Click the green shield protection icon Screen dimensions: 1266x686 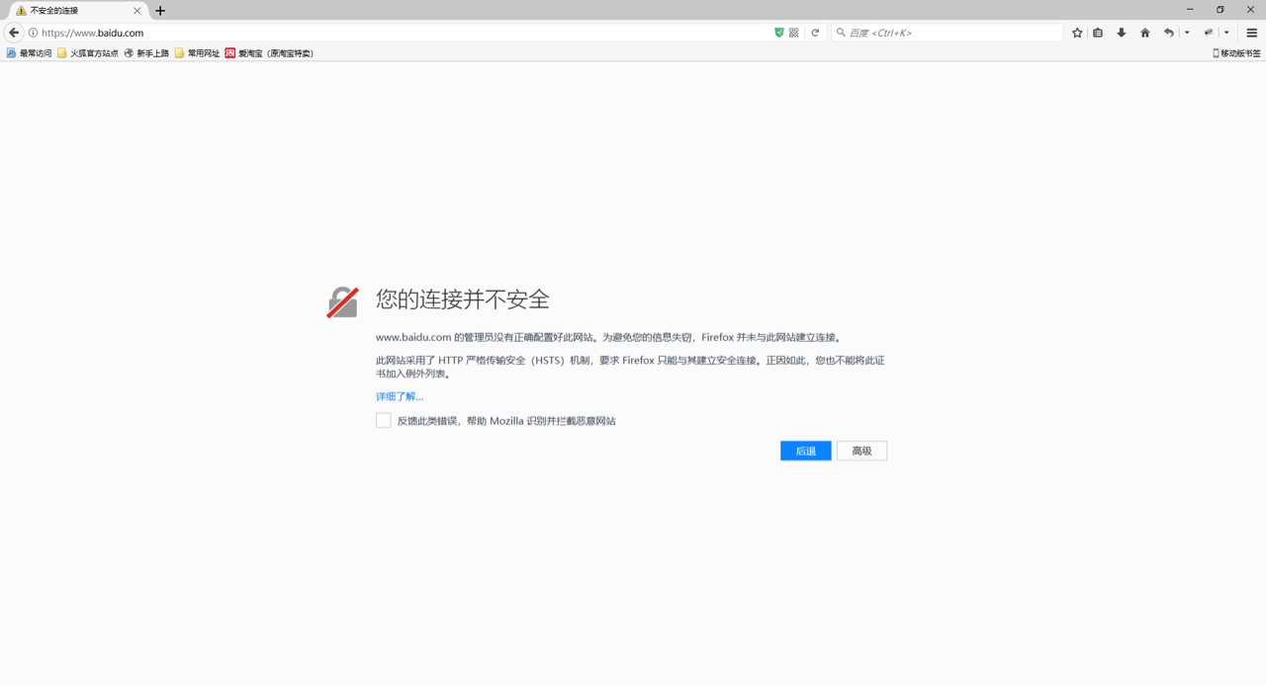pyautogui.click(x=779, y=33)
